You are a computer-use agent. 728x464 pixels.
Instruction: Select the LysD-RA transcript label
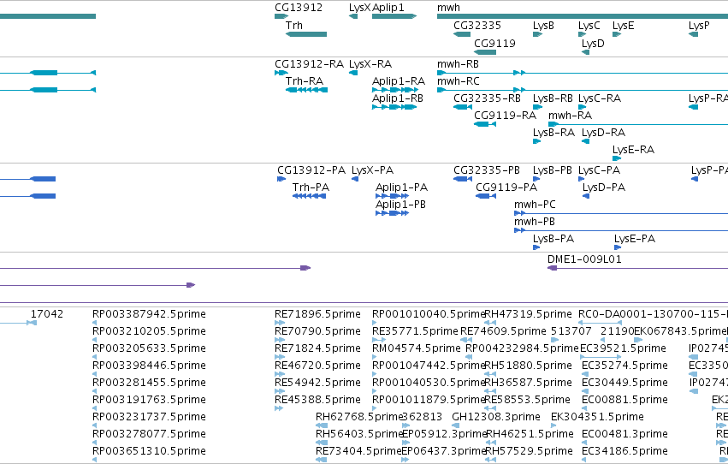point(604,133)
